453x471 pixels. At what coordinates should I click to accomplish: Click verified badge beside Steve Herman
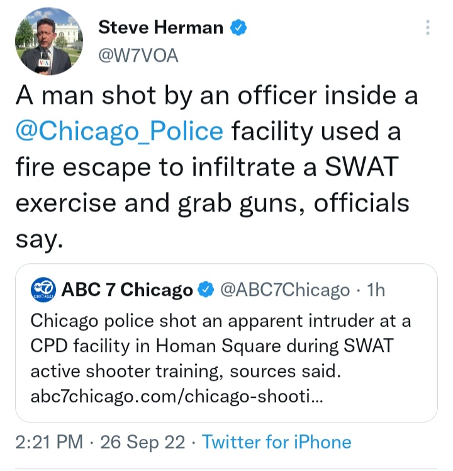(238, 28)
